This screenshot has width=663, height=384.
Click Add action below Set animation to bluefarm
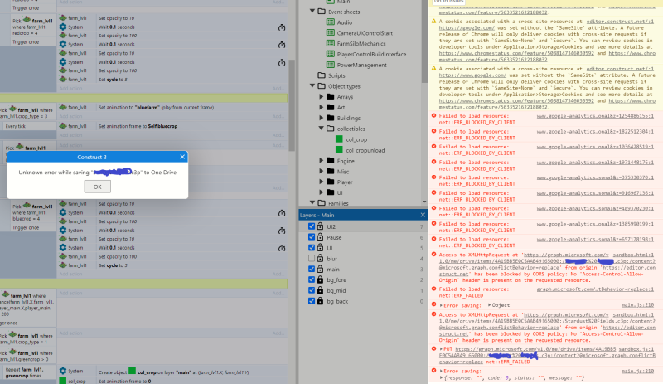pyautogui.click(x=70, y=116)
